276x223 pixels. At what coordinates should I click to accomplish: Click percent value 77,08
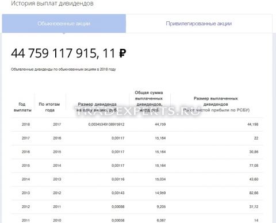coord(254,166)
